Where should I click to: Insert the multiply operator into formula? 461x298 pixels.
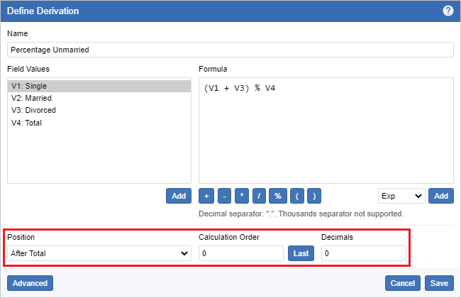[x=242, y=196]
